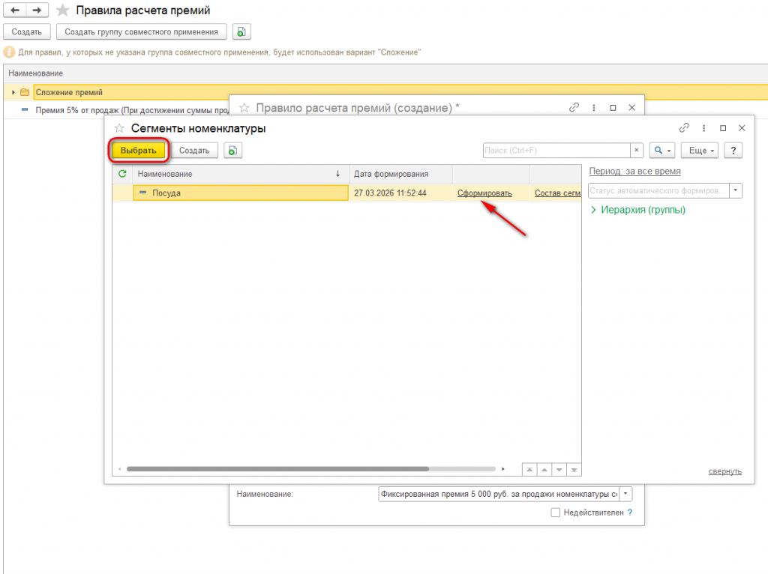
Task: Go forward with the right arrow button
Action: (37, 10)
